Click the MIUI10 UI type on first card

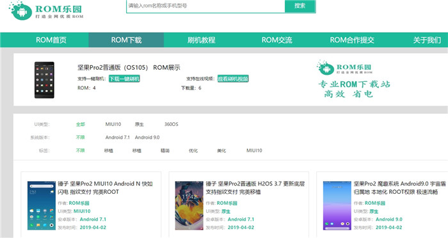pyautogui.click(x=82, y=211)
